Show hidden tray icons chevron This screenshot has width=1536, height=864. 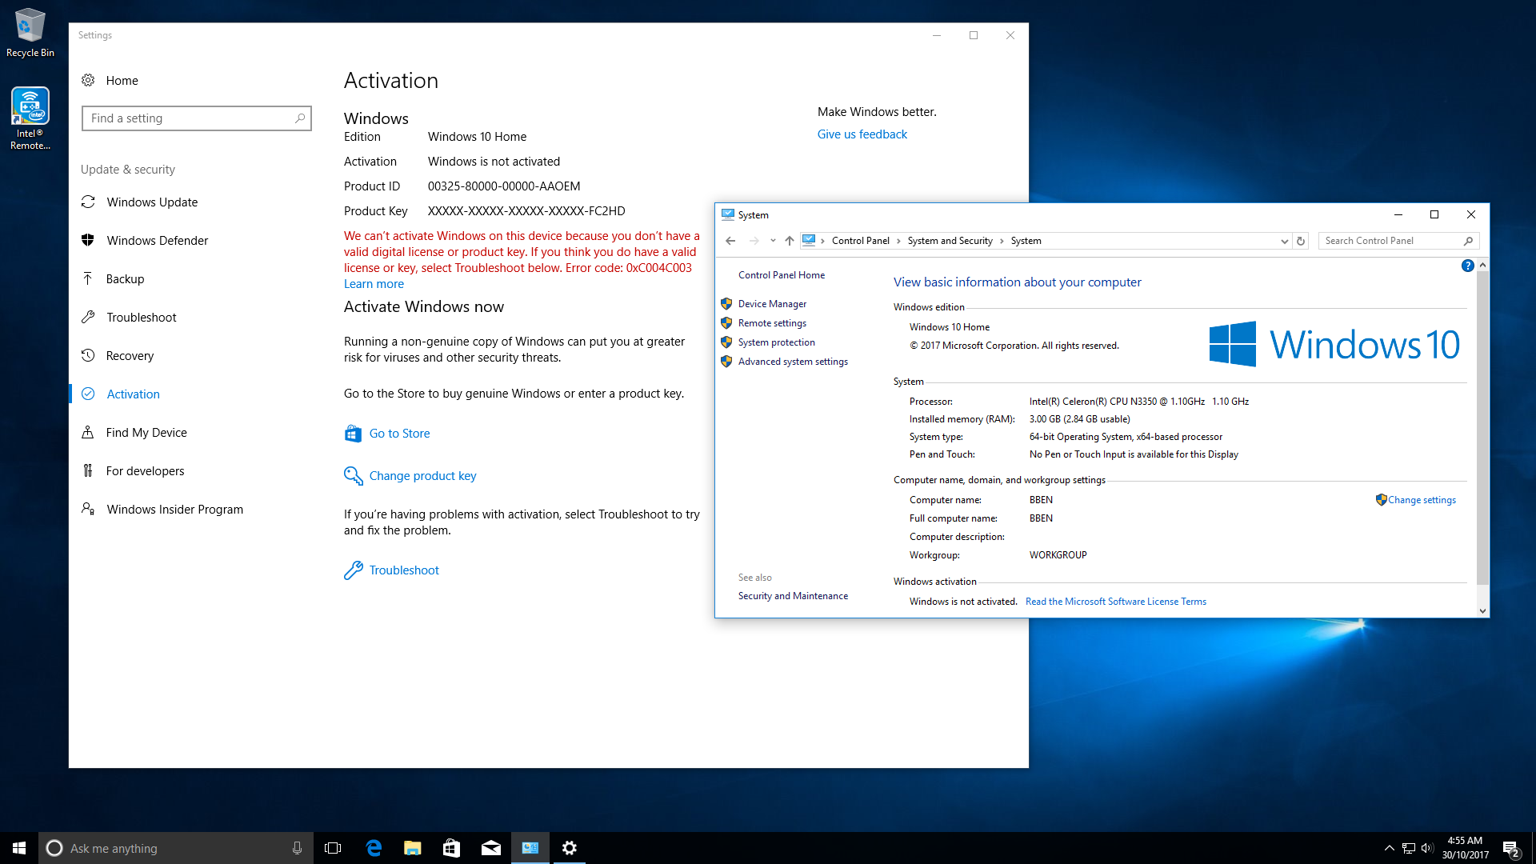click(1389, 848)
